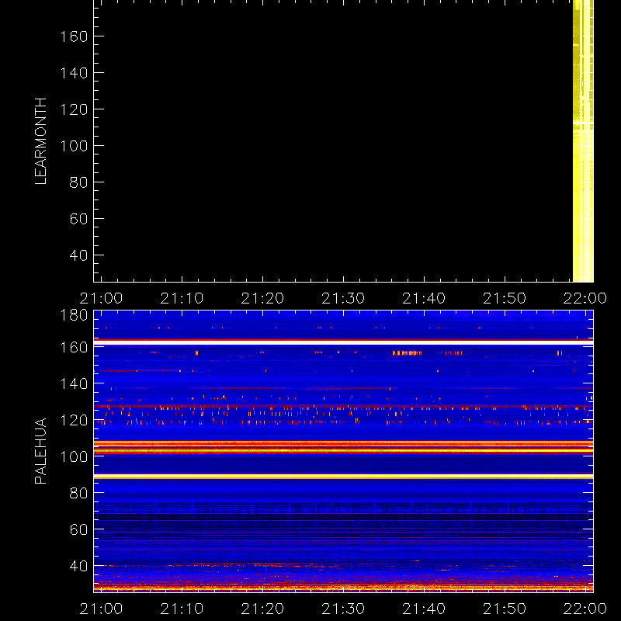This screenshot has height=621, width=621.
Task: Click the 60 frequency label on Palehua plot
Action: tap(78, 529)
